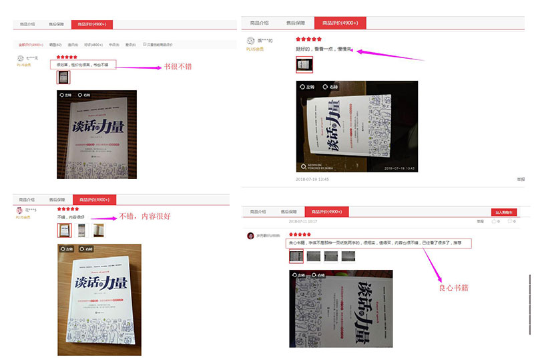
Task: Filter reviews by 好评(4800+)
Action: (x=93, y=45)
